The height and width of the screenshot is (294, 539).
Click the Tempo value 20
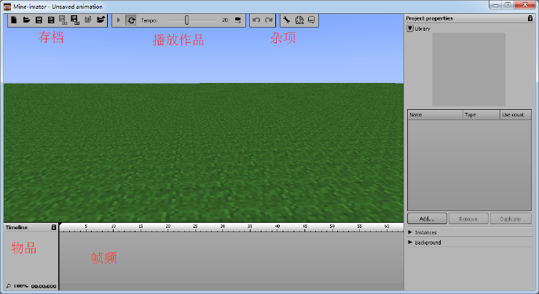(225, 20)
